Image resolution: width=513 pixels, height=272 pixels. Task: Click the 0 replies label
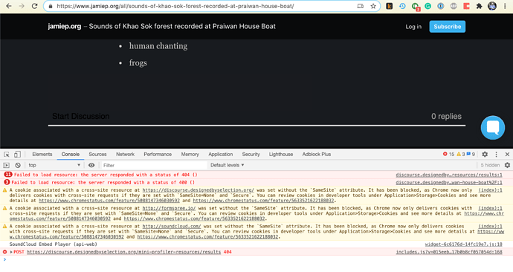[446, 117]
